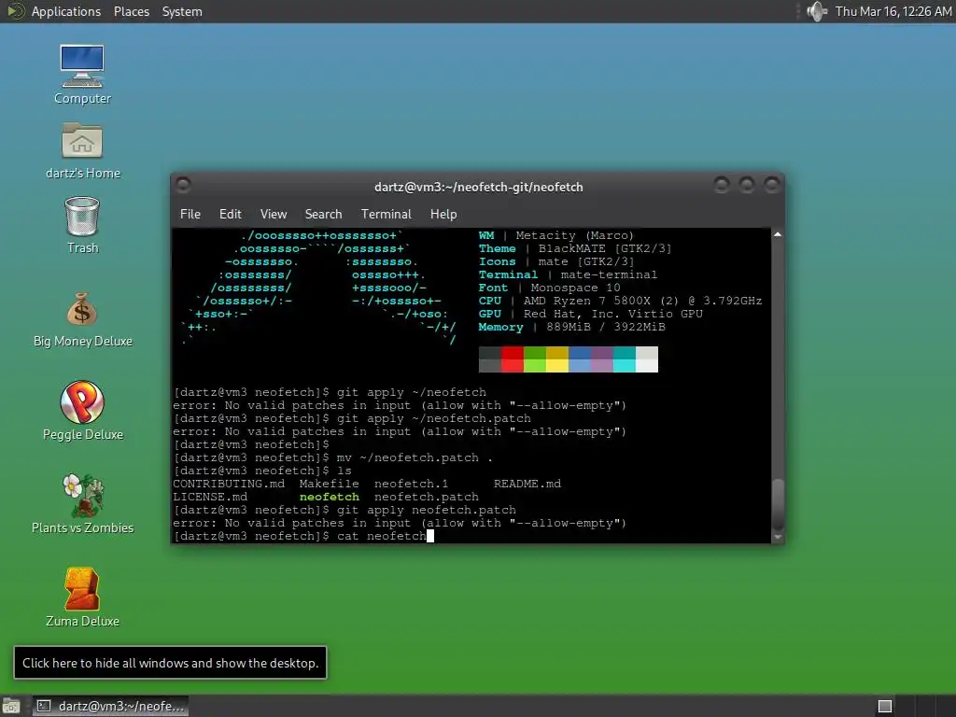The height and width of the screenshot is (717, 956).
Task: Click 'Metacity (Marco)' WM value text
Action: (x=575, y=235)
